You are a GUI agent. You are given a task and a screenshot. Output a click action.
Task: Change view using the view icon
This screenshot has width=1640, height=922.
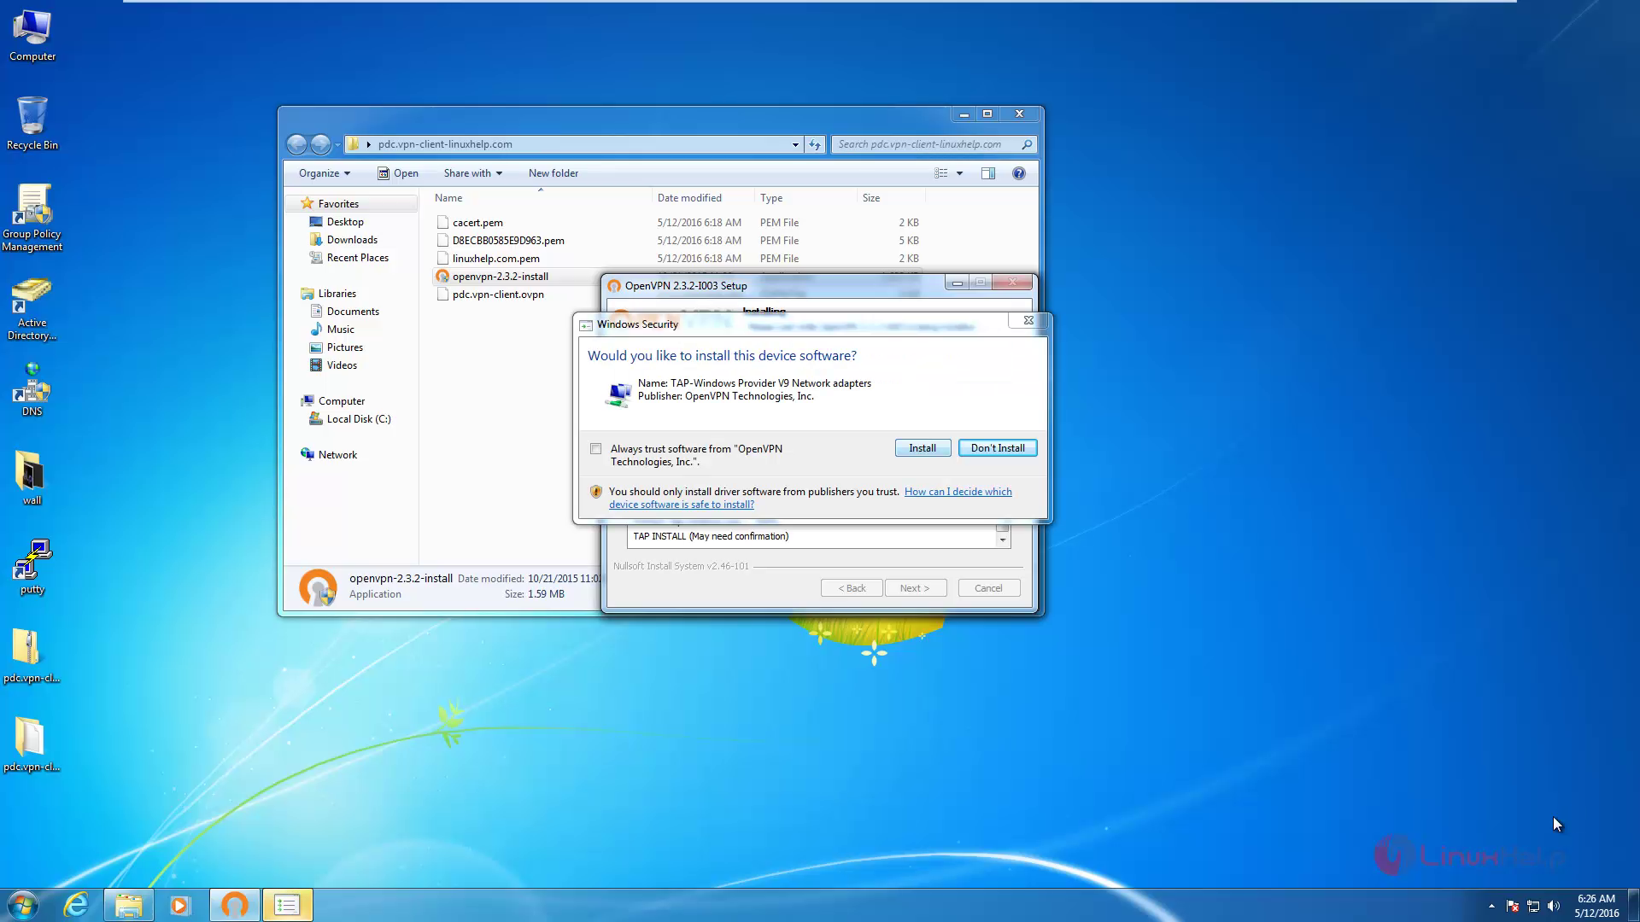tap(941, 173)
